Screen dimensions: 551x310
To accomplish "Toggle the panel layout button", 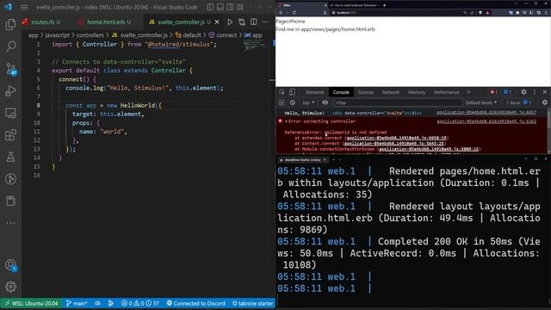I will (x=220, y=7).
